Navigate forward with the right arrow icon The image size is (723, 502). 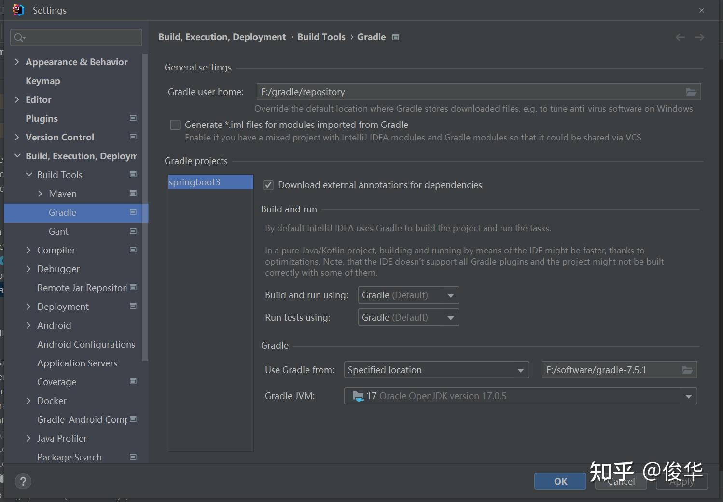[x=699, y=37]
